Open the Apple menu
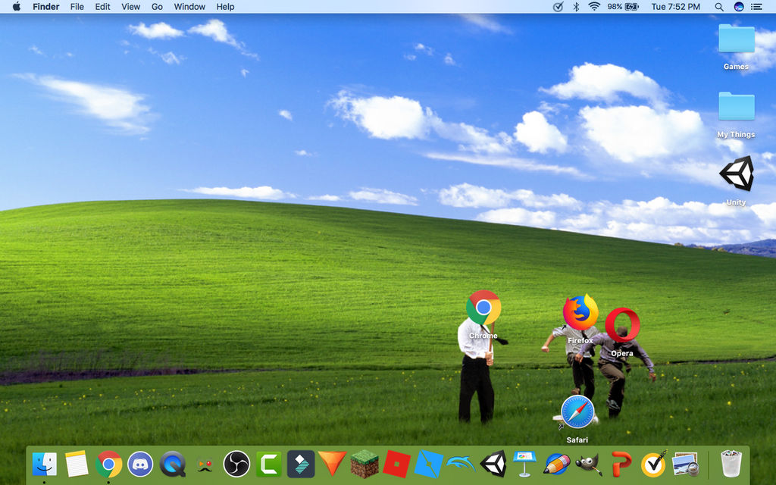 click(x=17, y=6)
